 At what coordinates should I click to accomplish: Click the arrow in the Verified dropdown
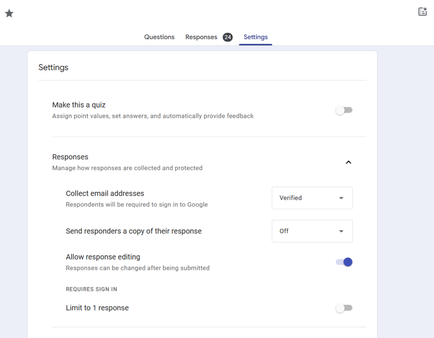click(x=341, y=198)
